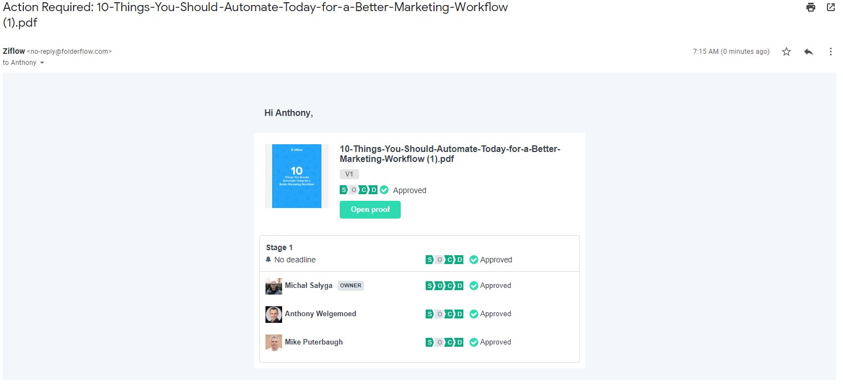Select Mike Puterbaugh's profile avatar
The image size is (843, 385).
pos(274,342)
